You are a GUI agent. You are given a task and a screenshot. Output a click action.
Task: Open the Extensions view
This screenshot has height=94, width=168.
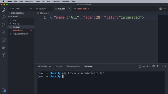(x=4, y=40)
